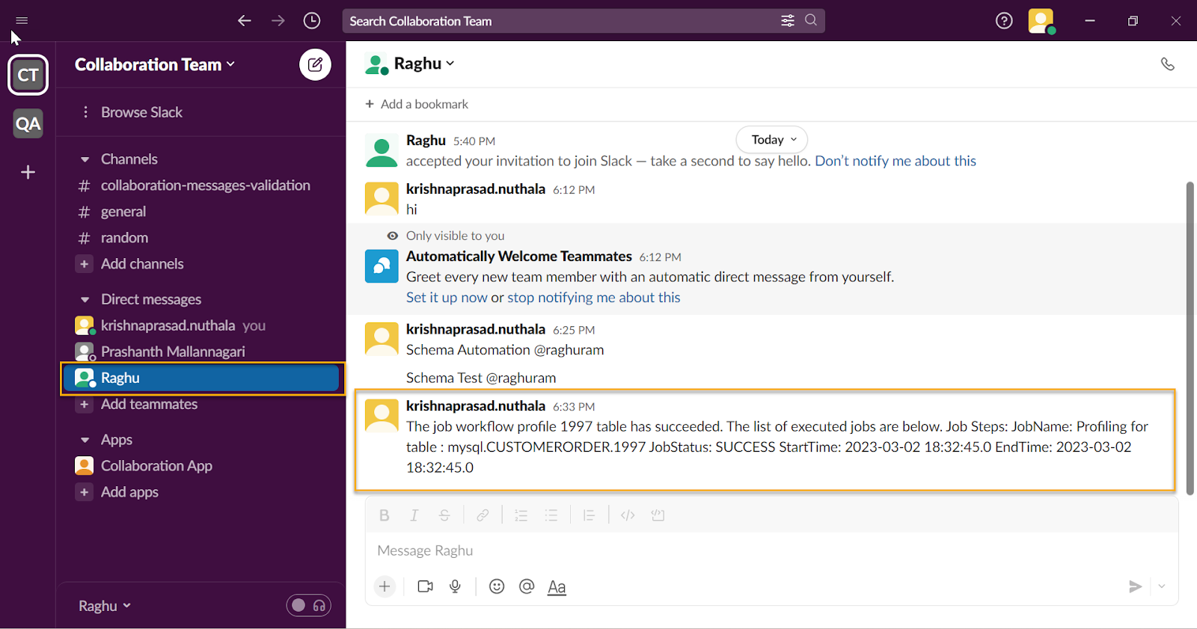The width and height of the screenshot is (1197, 629).
Task: Compose a new message
Action: [x=315, y=64]
